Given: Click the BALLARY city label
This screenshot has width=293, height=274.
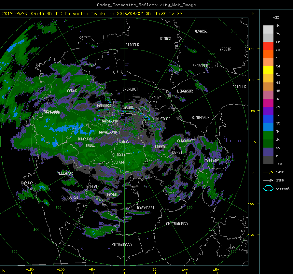Looking at the screenshot, I should tap(212, 161).
